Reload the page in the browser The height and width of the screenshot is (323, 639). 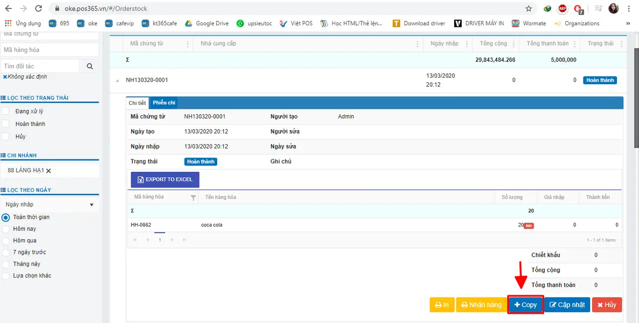38,8
